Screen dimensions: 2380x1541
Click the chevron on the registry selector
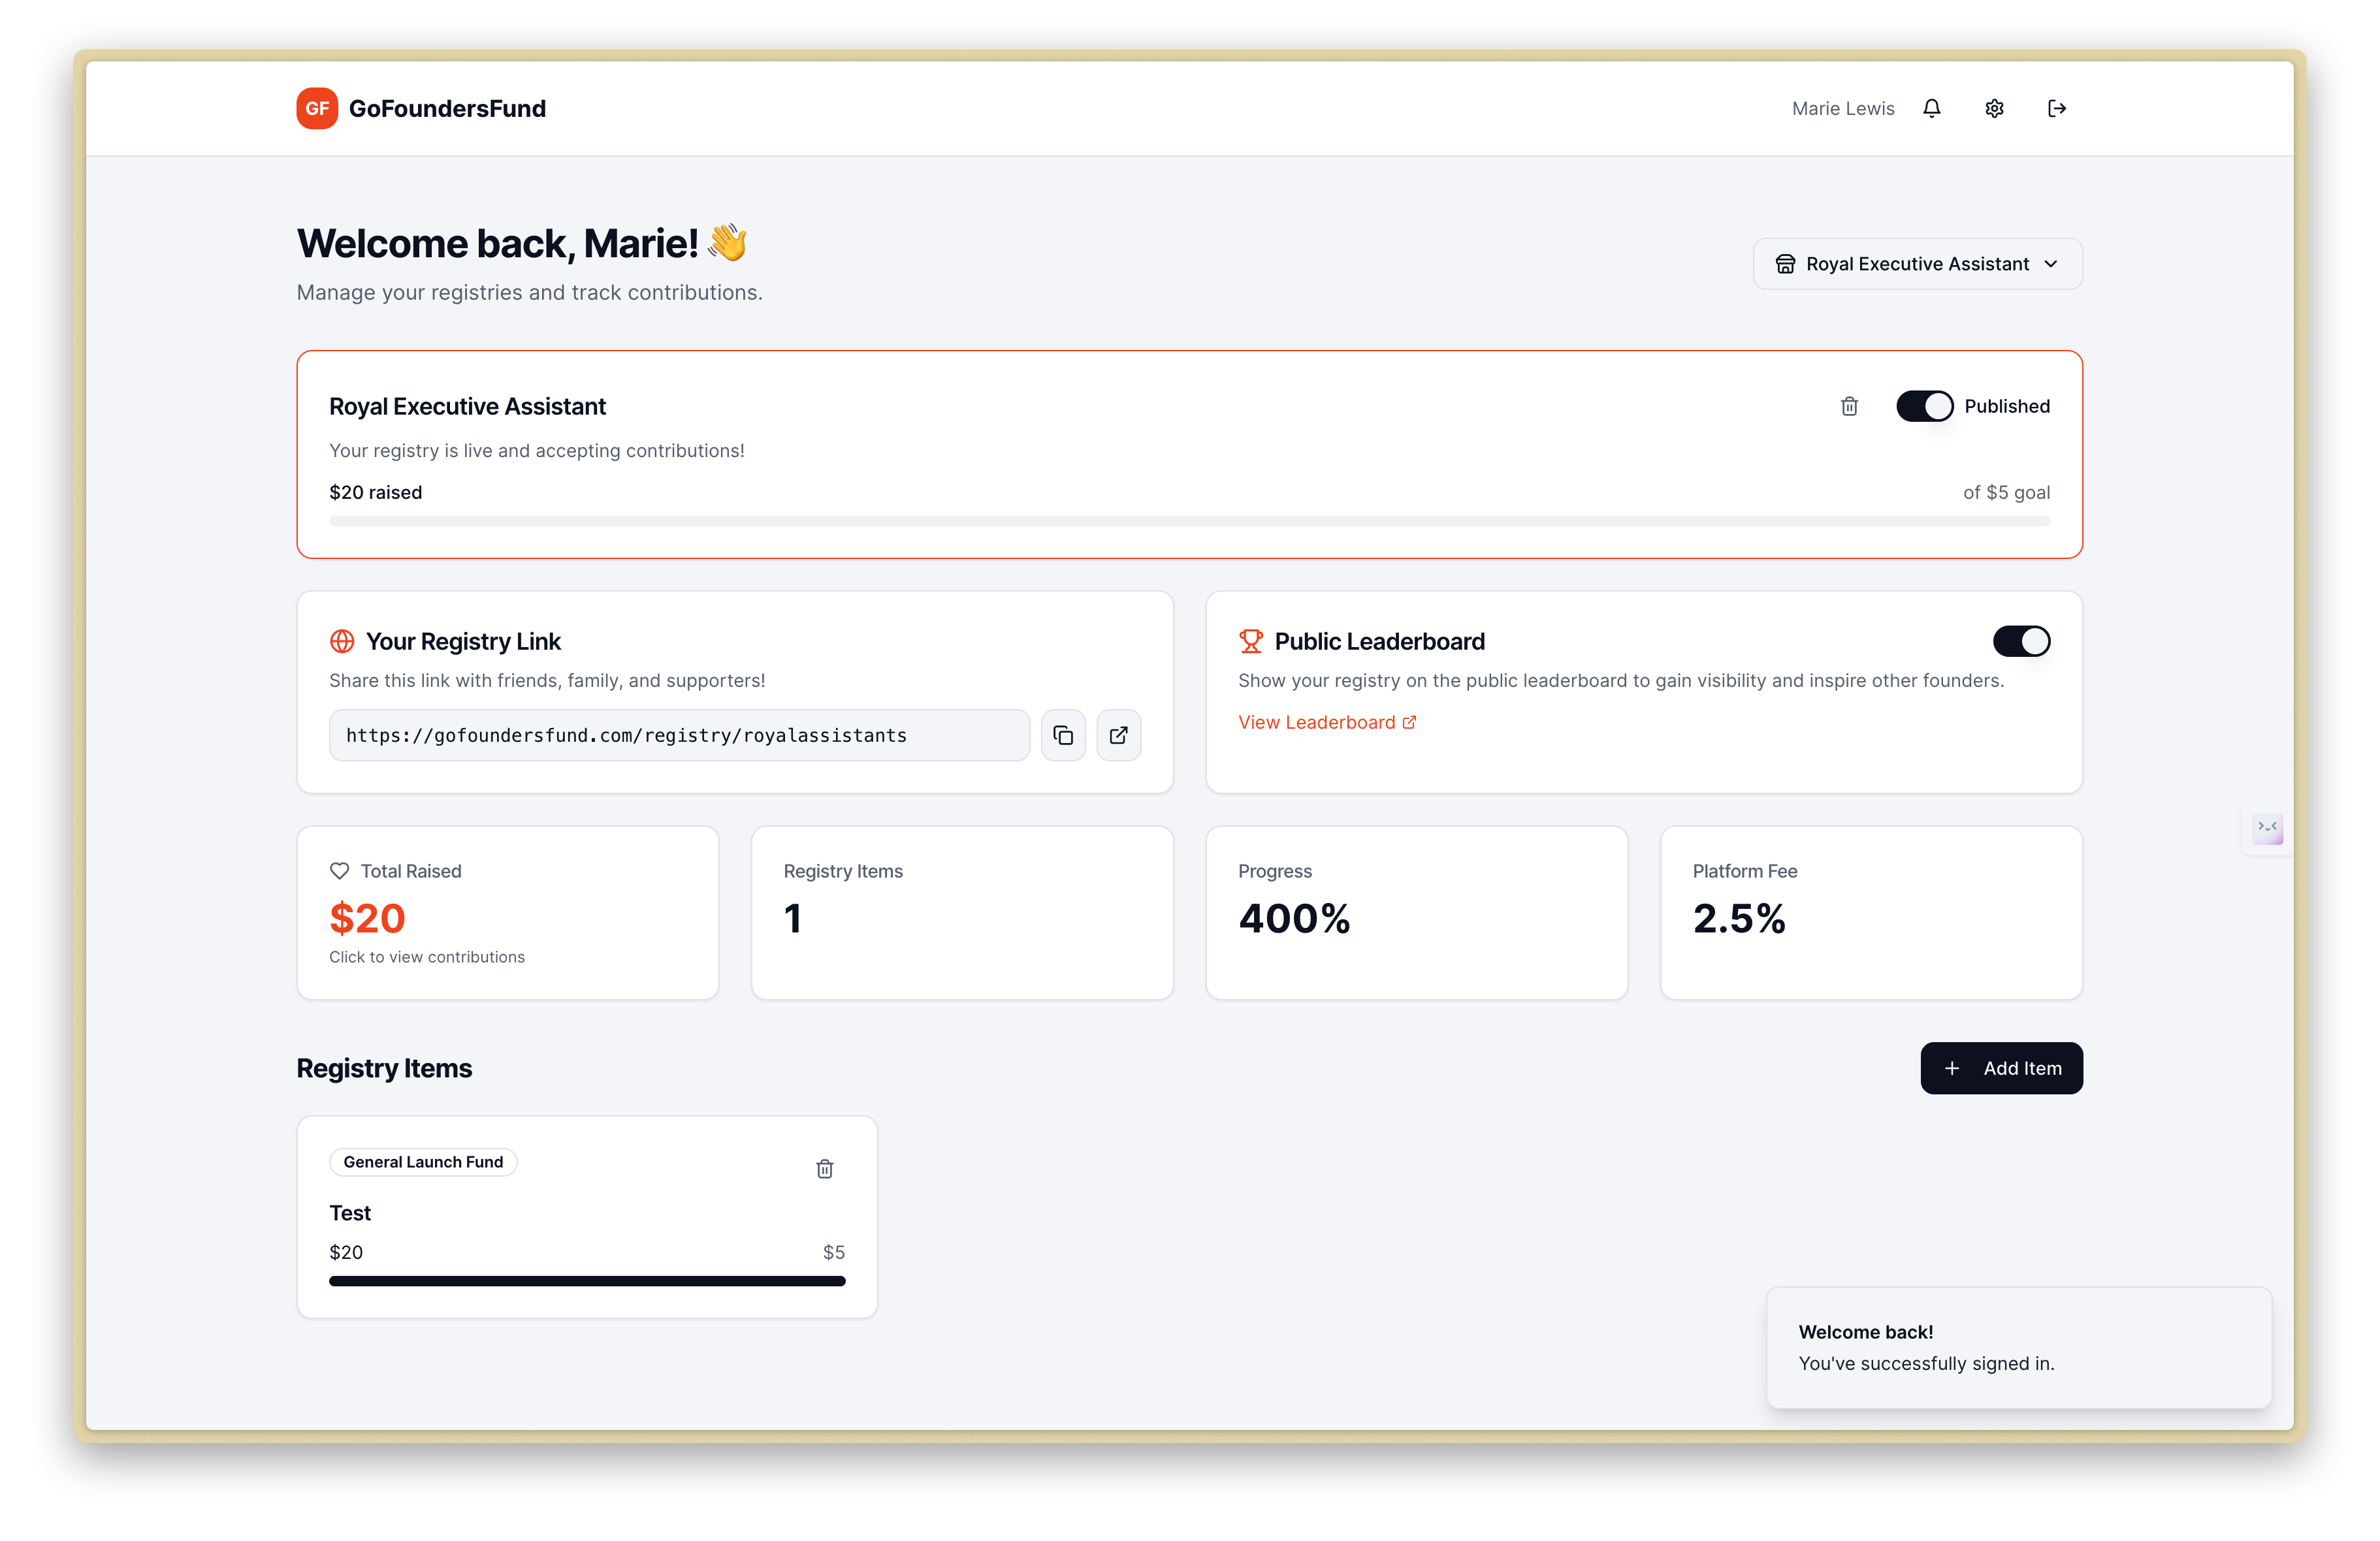pyautogui.click(x=2051, y=264)
